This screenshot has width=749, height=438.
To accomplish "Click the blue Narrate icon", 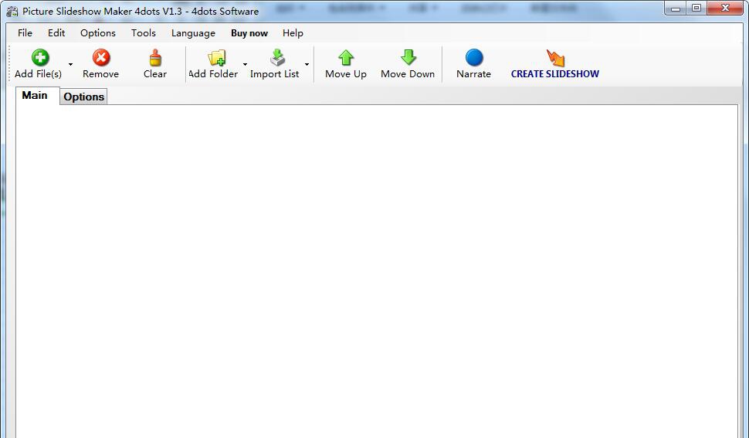I will pyautogui.click(x=474, y=58).
